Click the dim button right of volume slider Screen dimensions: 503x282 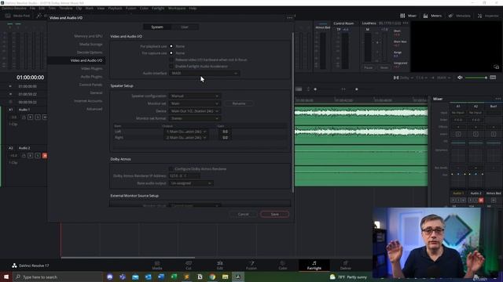point(493,78)
